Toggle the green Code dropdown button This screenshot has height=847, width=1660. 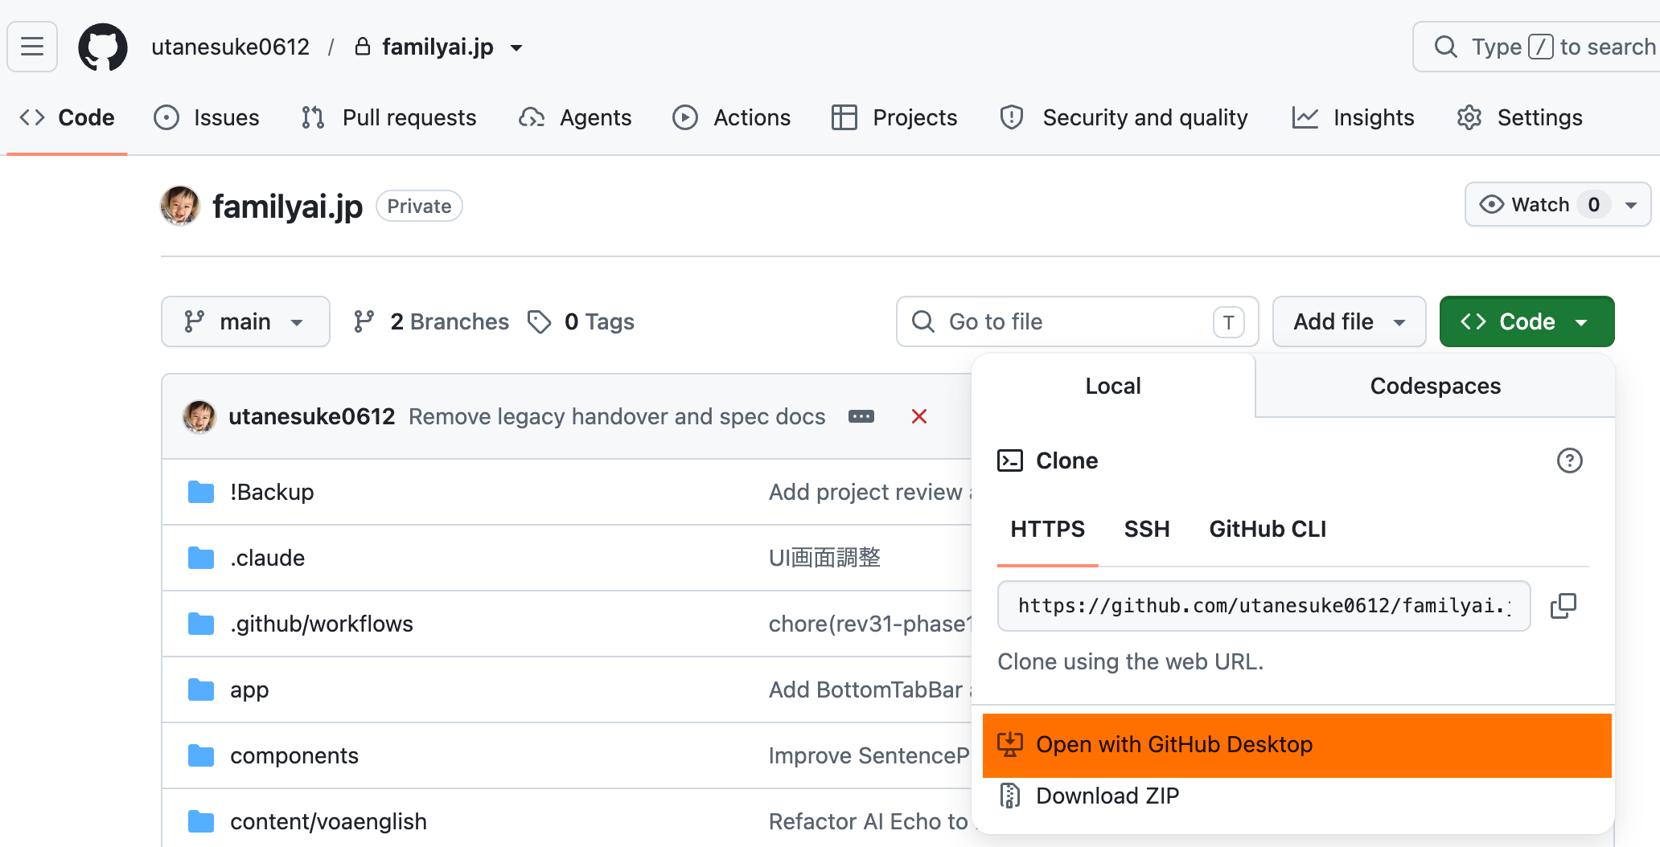[1526, 321]
